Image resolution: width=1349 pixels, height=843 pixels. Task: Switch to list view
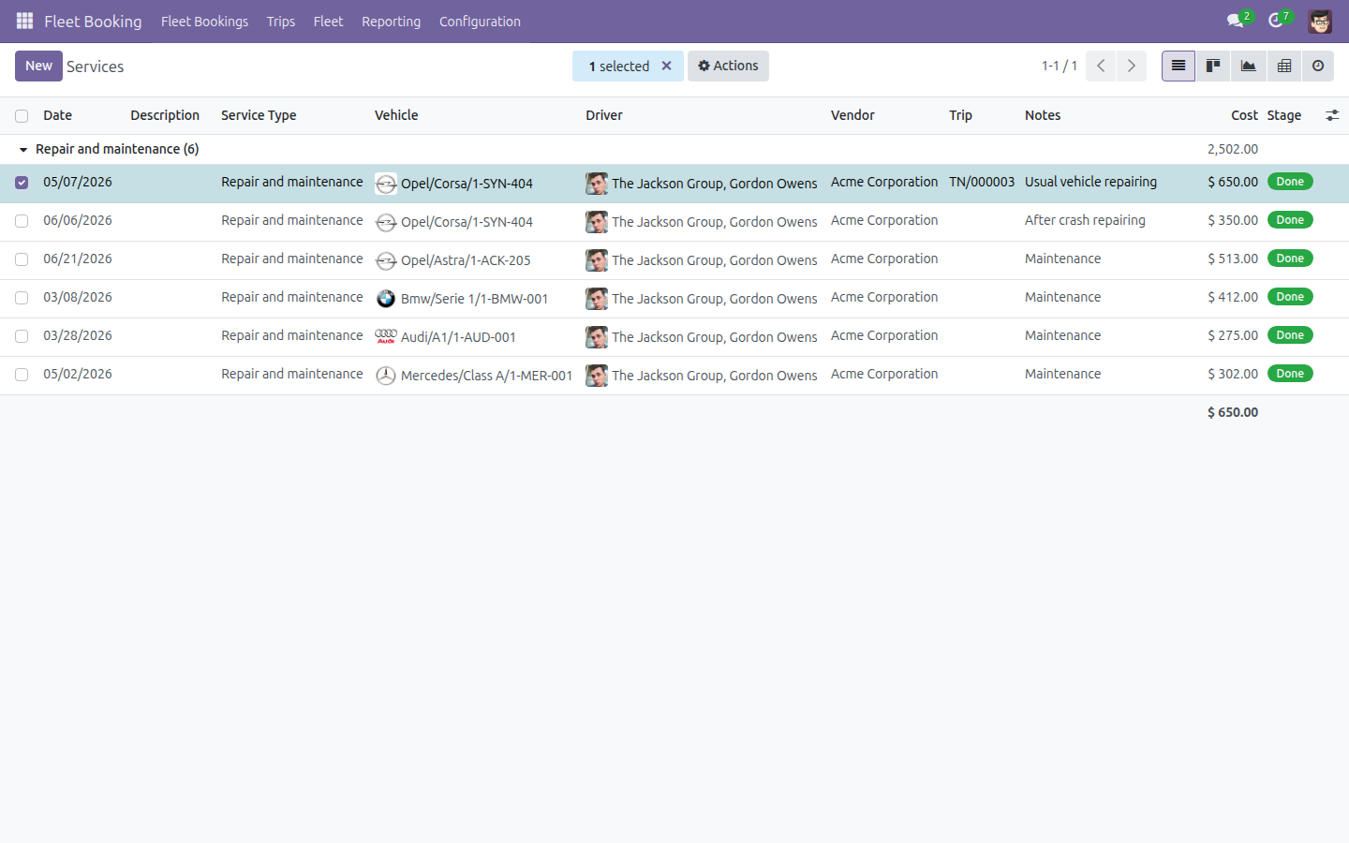click(1179, 66)
